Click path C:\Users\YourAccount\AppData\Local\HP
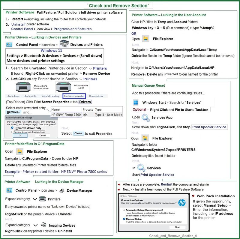This screenshot has height=239, width=240. pyautogui.click(x=181, y=68)
